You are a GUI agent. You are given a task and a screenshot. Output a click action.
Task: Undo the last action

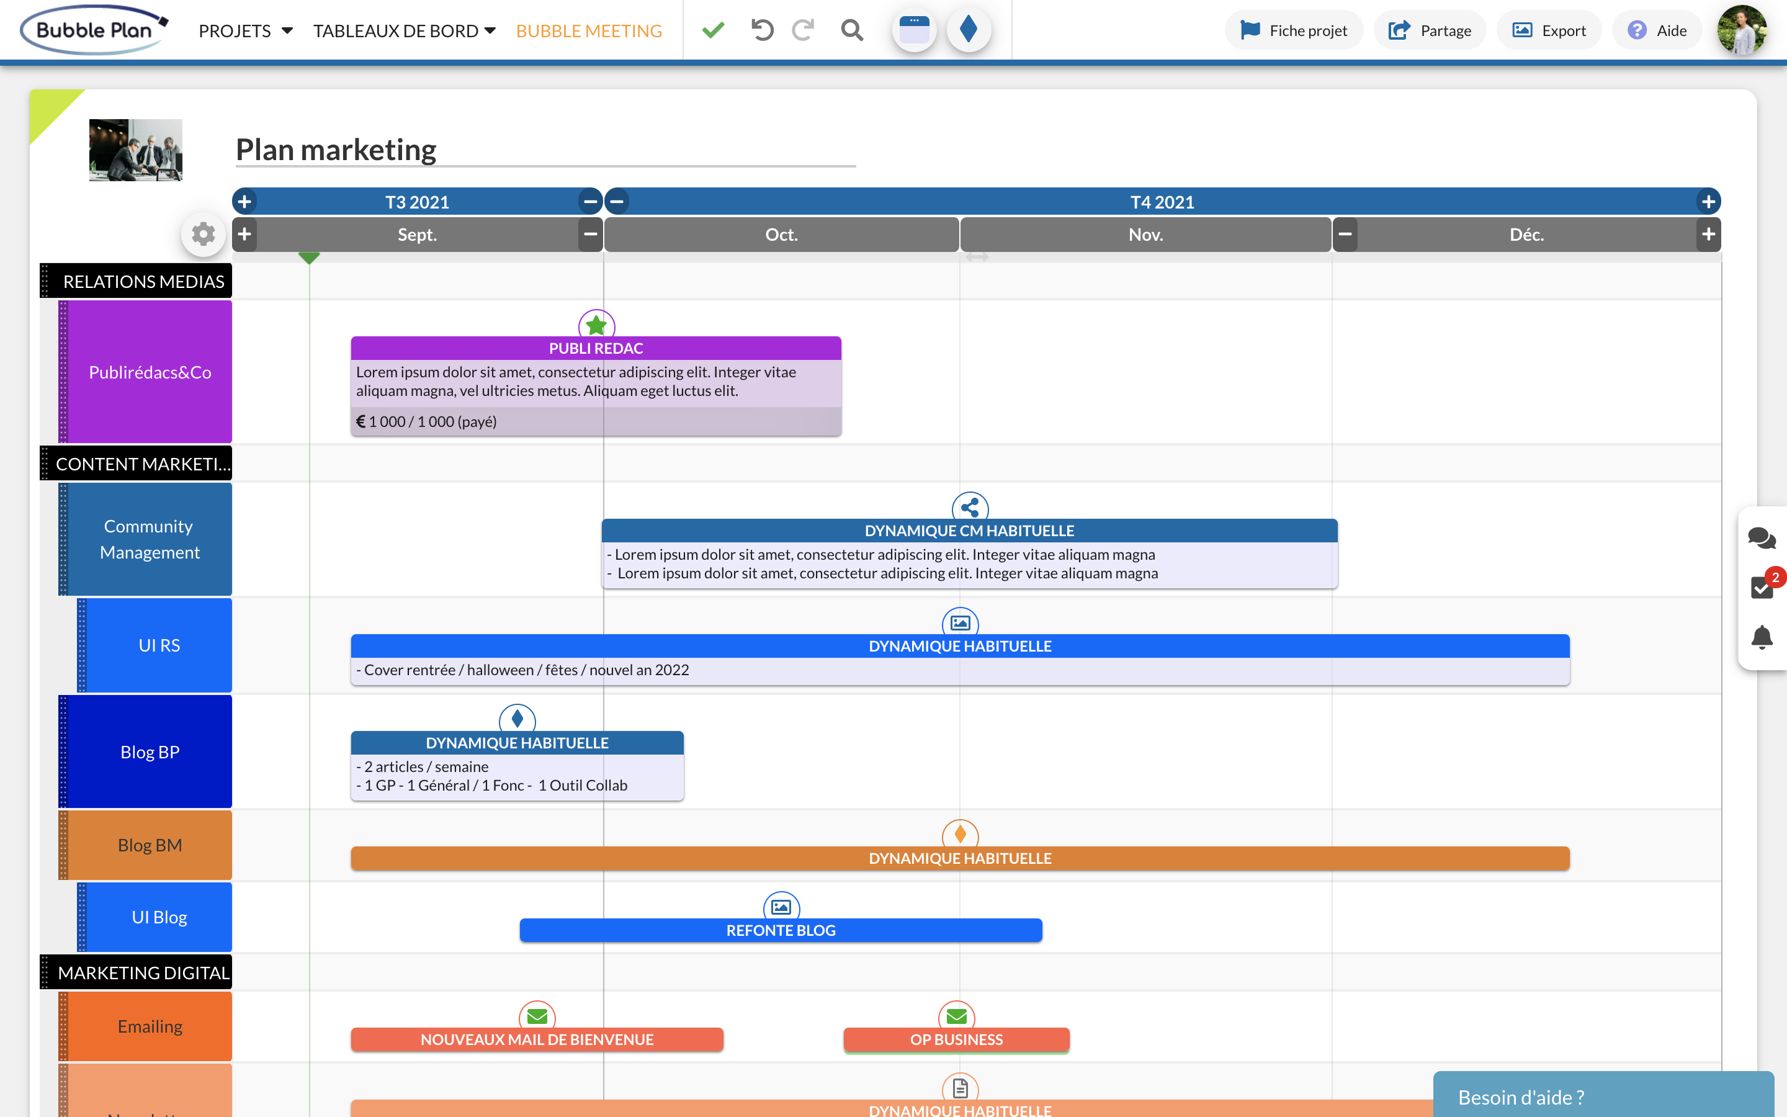tap(762, 30)
